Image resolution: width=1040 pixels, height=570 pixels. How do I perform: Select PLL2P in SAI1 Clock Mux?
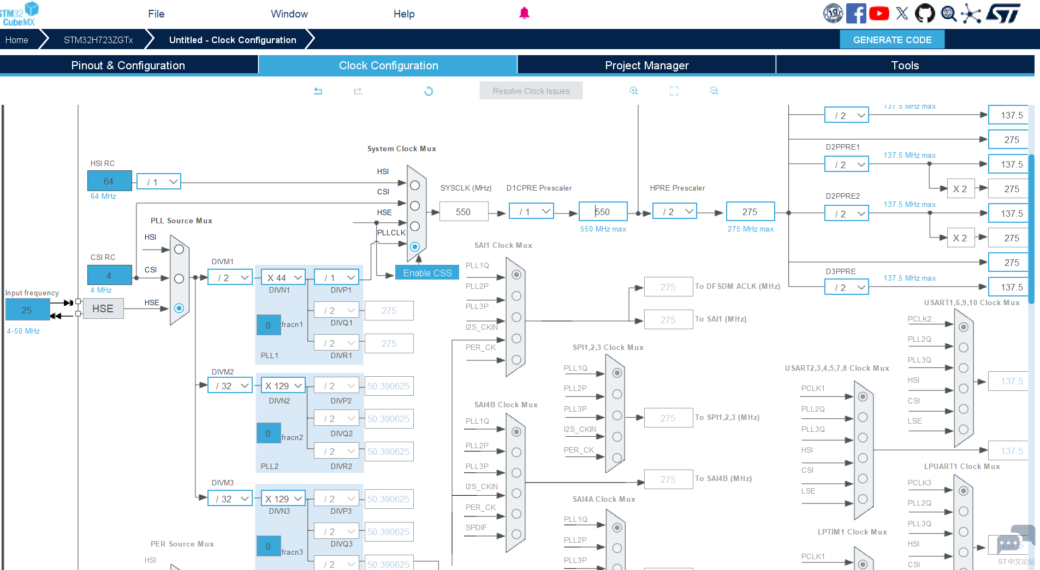coord(516,296)
